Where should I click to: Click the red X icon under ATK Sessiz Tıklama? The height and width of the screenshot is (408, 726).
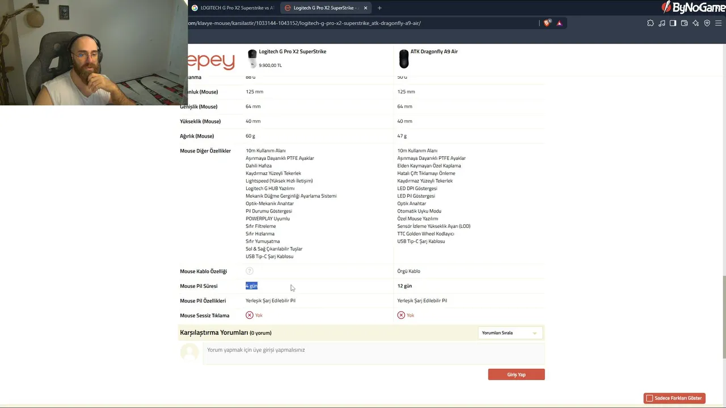click(x=401, y=315)
